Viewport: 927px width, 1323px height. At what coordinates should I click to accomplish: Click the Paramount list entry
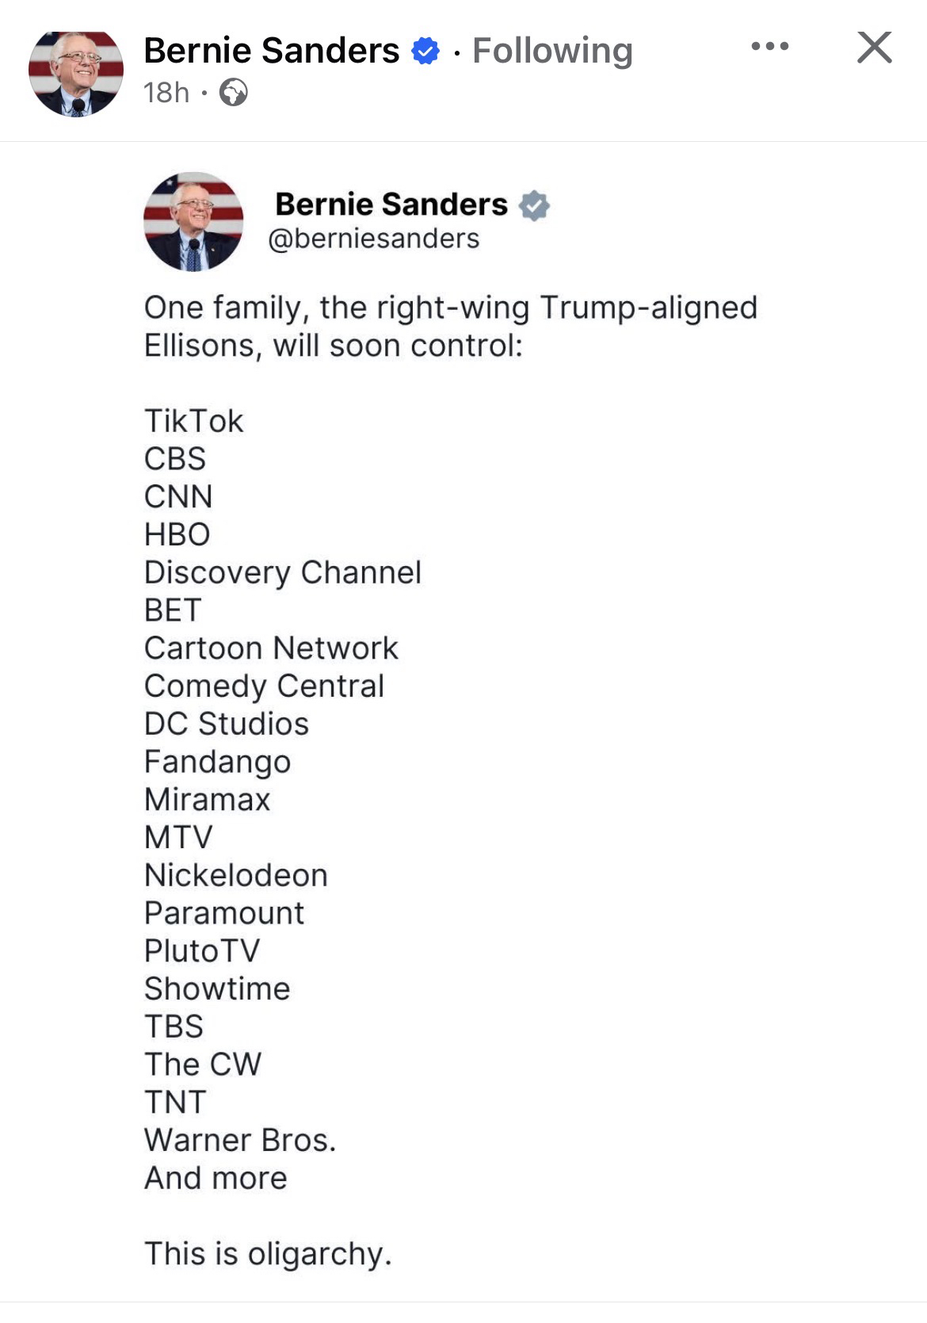click(223, 913)
